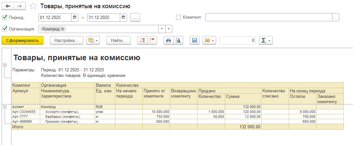
Task: Open print preview with magnifier icon
Action: (178, 40)
